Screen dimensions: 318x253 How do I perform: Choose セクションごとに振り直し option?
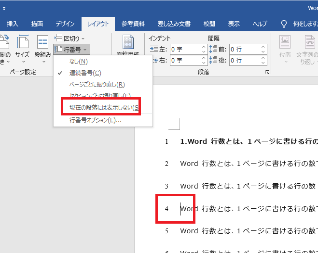click(x=103, y=95)
